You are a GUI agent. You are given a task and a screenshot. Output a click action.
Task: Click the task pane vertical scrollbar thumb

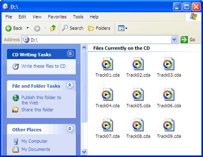pos(84,86)
